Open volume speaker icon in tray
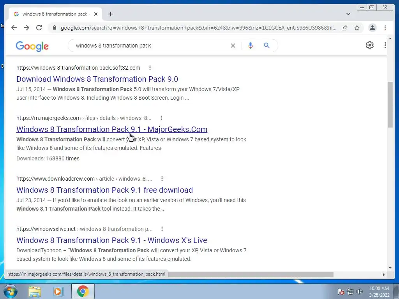Screen dimensions: 399x299 (x=359, y=292)
